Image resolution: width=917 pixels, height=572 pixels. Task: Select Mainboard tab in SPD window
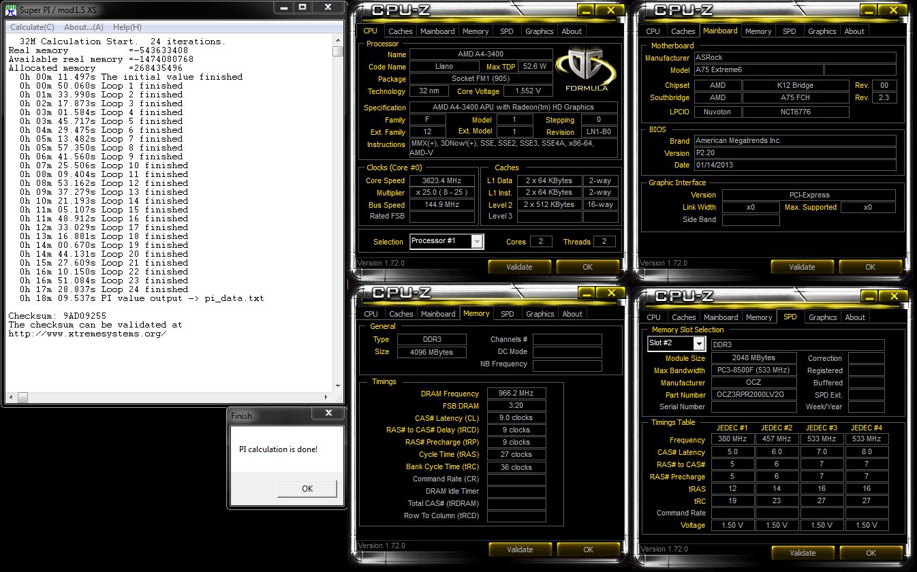[x=721, y=317]
